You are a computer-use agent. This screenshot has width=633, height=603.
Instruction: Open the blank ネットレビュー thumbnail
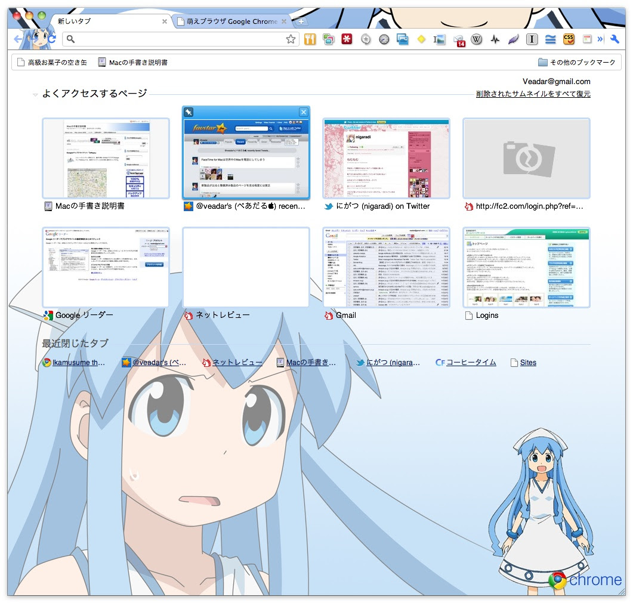(x=246, y=267)
